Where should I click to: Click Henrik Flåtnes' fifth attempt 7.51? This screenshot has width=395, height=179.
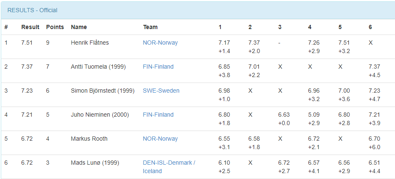(x=344, y=43)
